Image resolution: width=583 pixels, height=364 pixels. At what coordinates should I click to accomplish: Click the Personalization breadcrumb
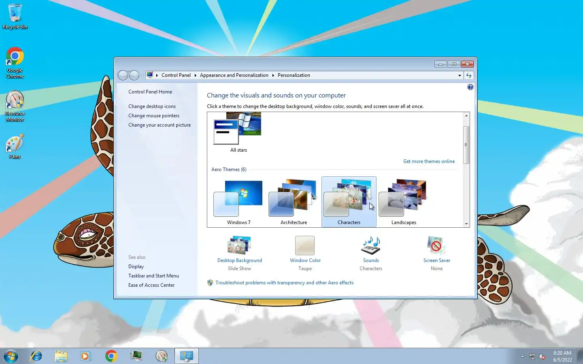click(294, 75)
